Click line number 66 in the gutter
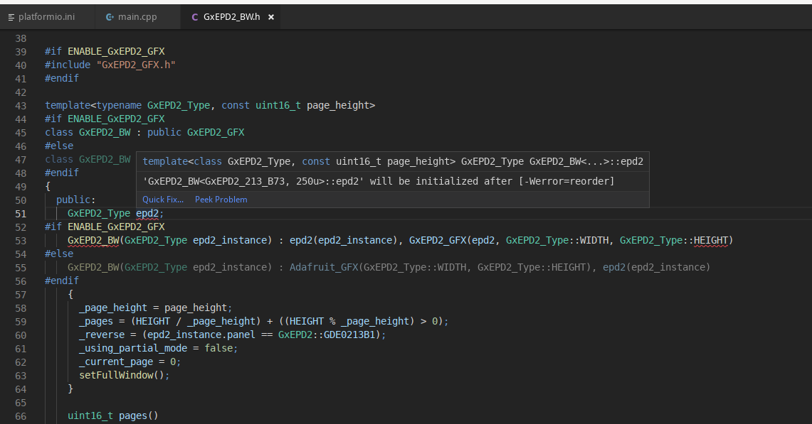The width and height of the screenshot is (812, 424). pos(20,416)
